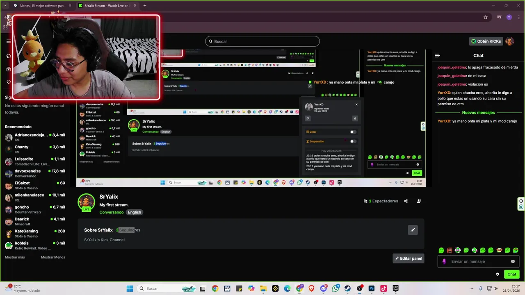Click the Windows Start button
Image resolution: width=525 pixels, height=295 pixels.
click(130, 288)
